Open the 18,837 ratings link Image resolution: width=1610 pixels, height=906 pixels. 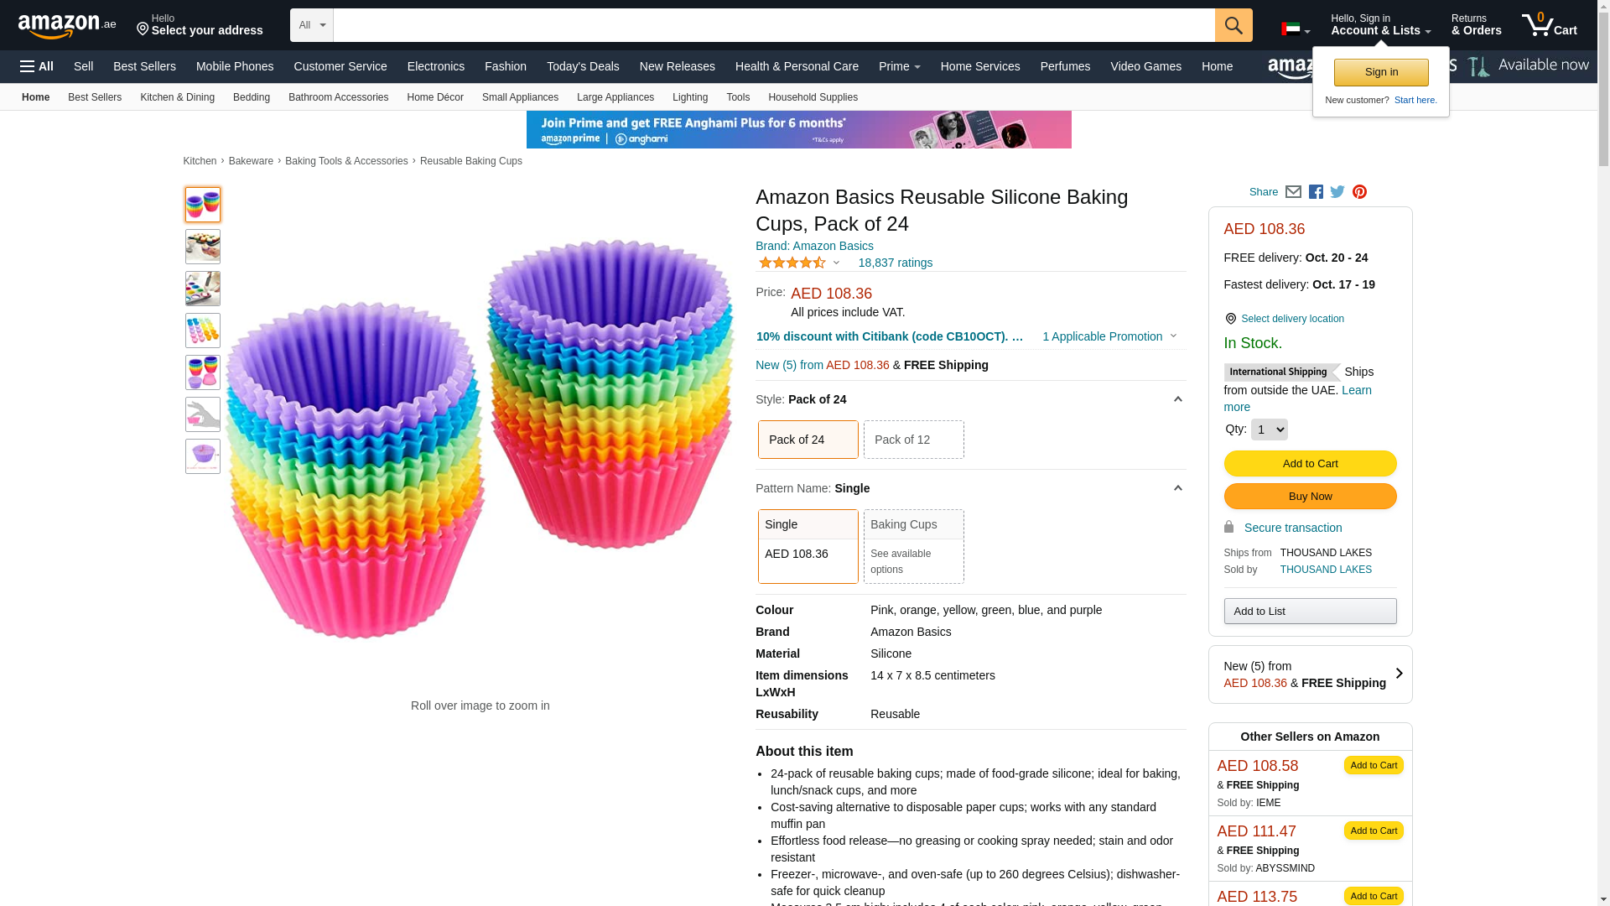point(895,263)
